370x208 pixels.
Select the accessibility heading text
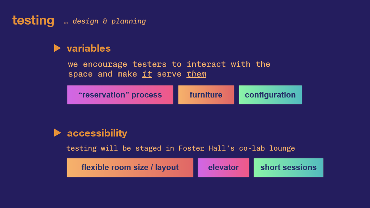point(97,134)
